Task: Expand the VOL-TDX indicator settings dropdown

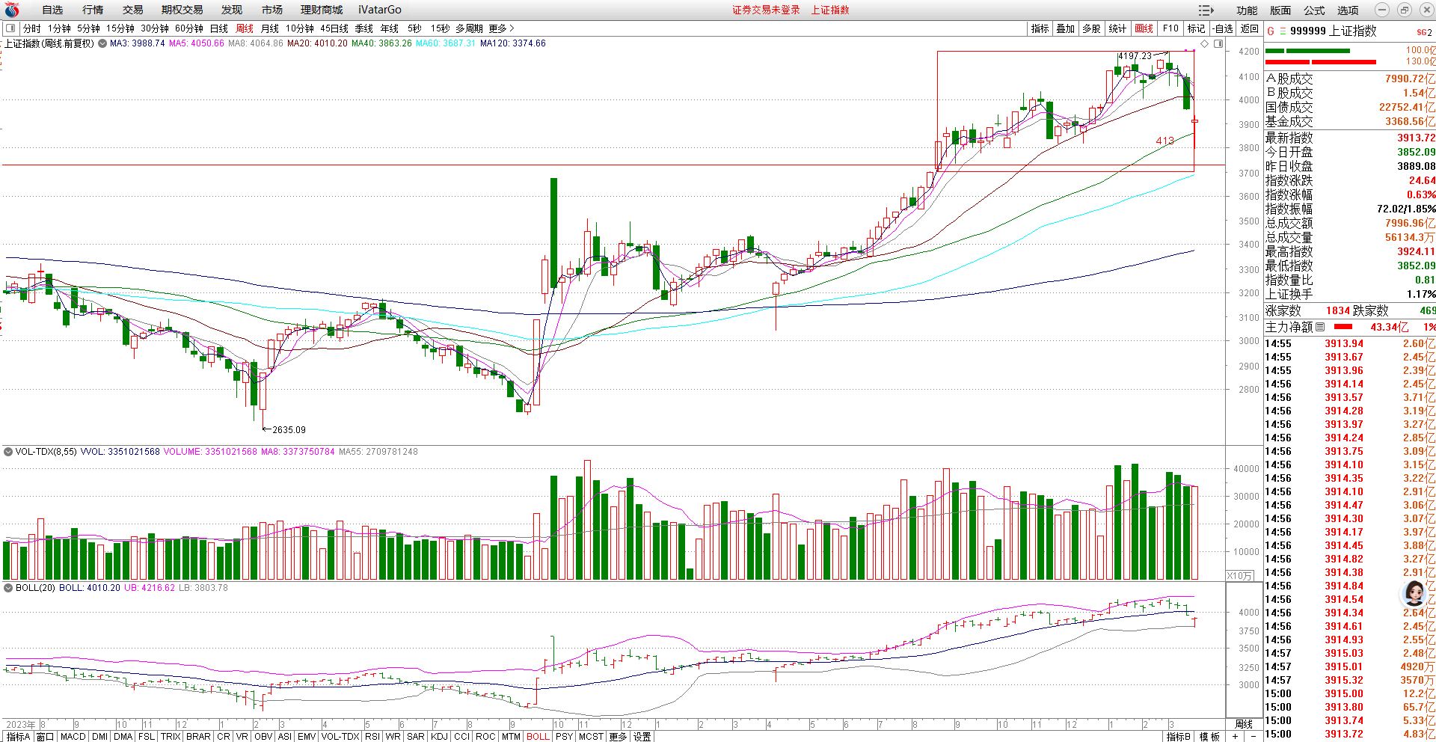Action: 8,452
